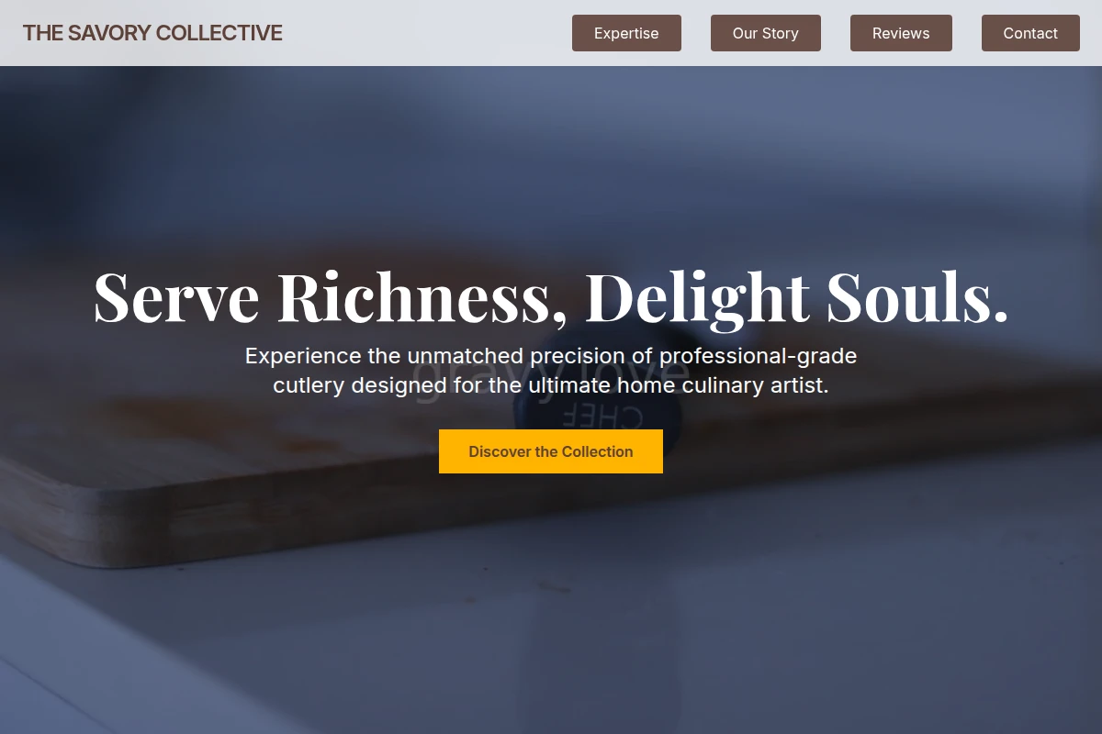This screenshot has width=1102, height=734.
Task: Click The Savory Collective site logo
Action: tap(152, 33)
